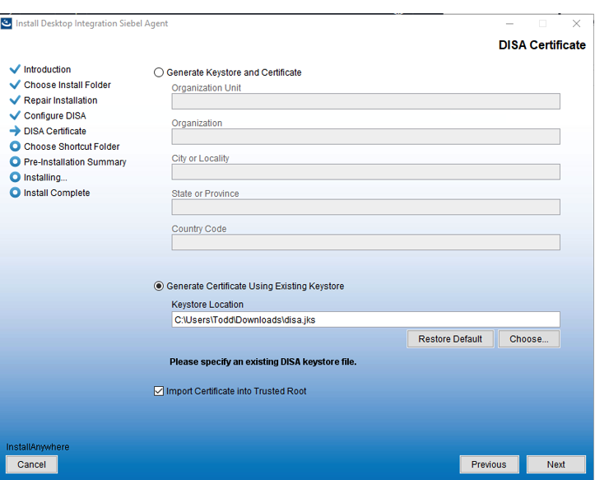The width and height of the screenshot is (595, 480).
Task: Click the DISA Certificate current-step arrow icon
Action: tap(15, 131)
